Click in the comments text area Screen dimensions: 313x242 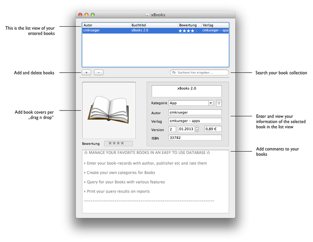pos(155,181)
